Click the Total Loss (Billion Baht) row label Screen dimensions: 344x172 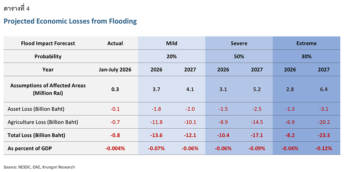pos(36,135)
